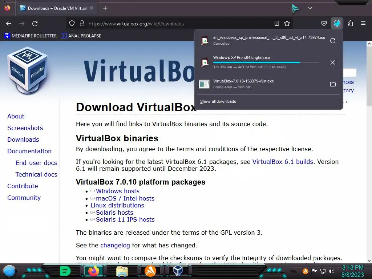Open Linux distributions link
The width and height of the screenshot is (372, 279).
(x=117, y=205)
